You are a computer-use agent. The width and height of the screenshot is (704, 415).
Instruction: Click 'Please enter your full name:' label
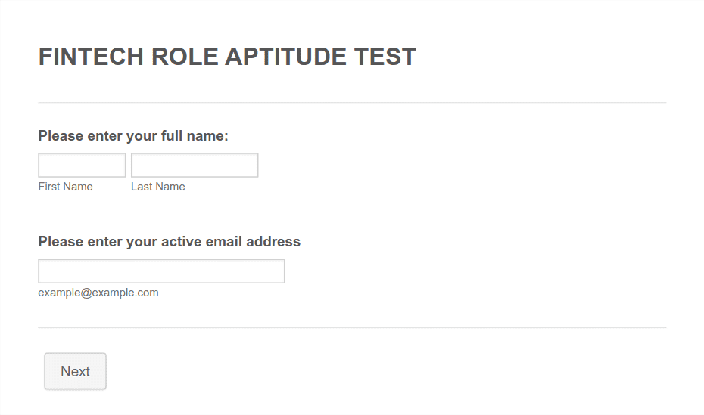coord(133,136)
